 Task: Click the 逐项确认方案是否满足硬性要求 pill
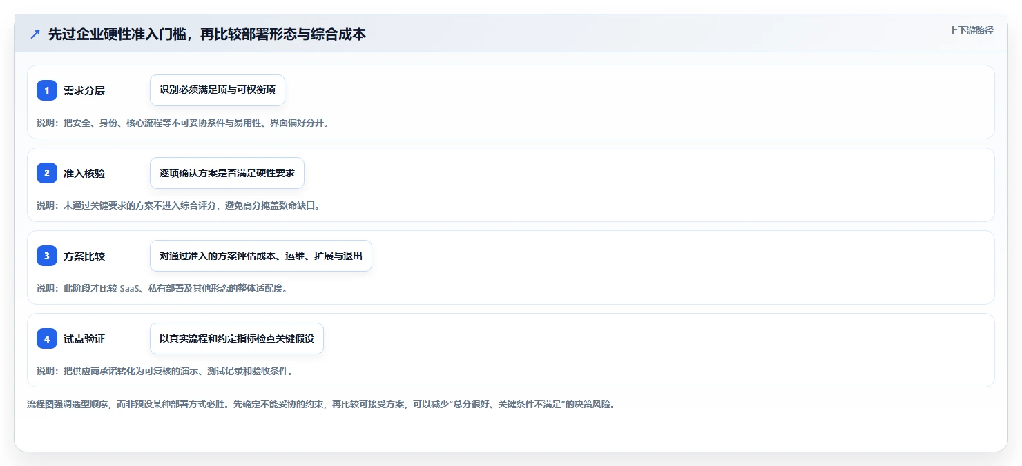click(227, 173)
